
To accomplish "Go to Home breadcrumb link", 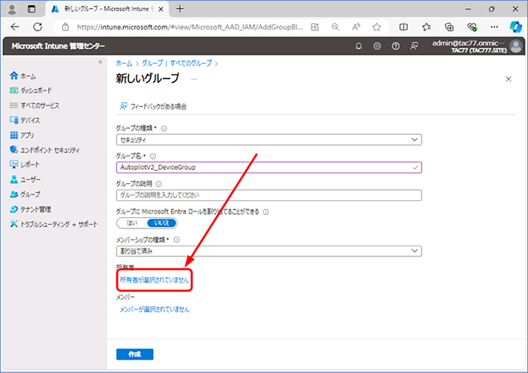I will tap(124, 63).
